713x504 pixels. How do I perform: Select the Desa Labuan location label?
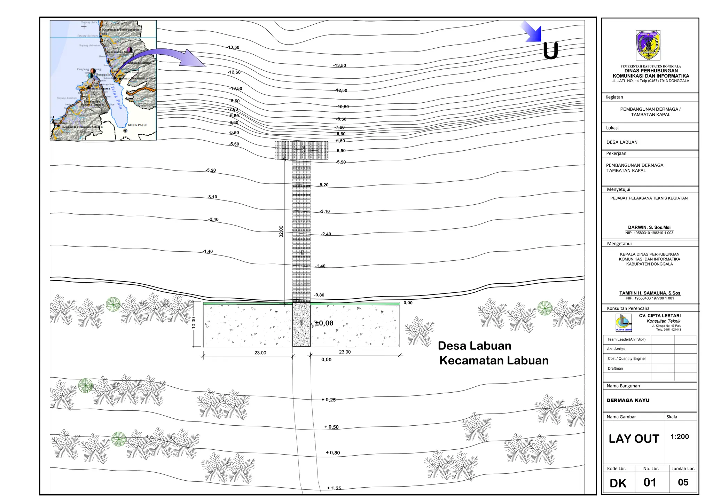point(475,346)
